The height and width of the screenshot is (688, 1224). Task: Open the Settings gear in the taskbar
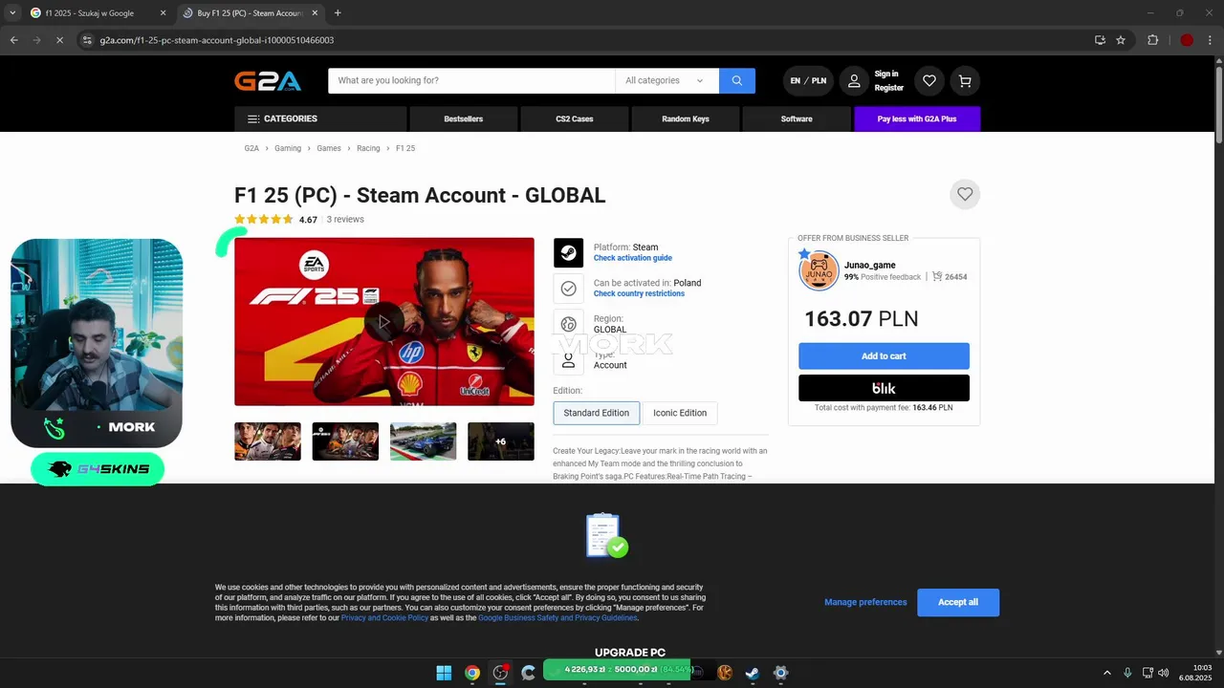click(780, 673)
